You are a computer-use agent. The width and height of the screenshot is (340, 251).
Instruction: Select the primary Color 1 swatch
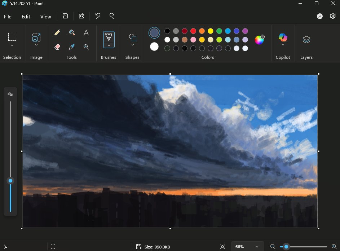coord(154,33)
